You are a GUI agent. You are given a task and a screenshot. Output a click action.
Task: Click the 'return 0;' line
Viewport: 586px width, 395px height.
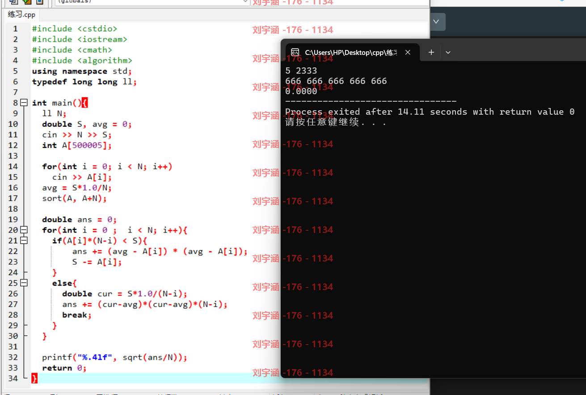click(x=64, y=368)
